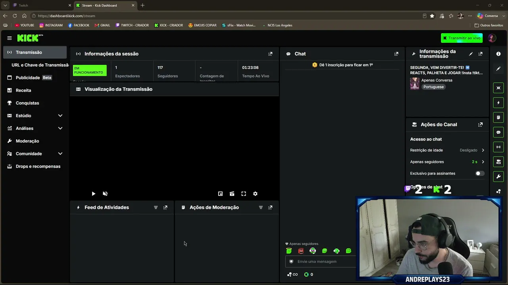
Task: Play the stream preview
Action: tap(93, 194)
